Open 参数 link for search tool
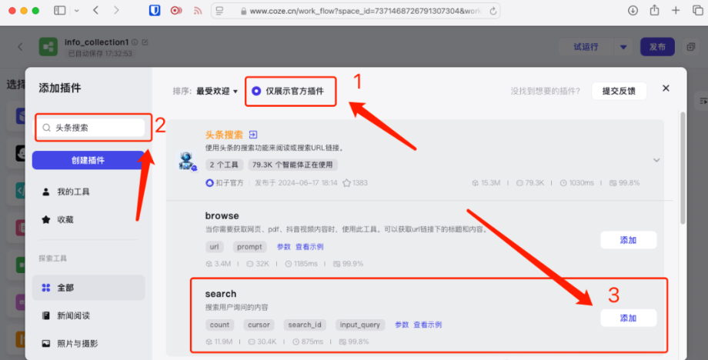The height and width of the screenshot is (360, 708). tap(402, 325)
